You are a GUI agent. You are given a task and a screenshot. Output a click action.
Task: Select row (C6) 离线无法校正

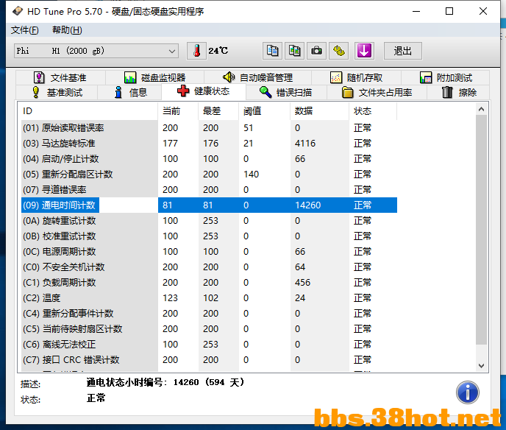[209, 345]
